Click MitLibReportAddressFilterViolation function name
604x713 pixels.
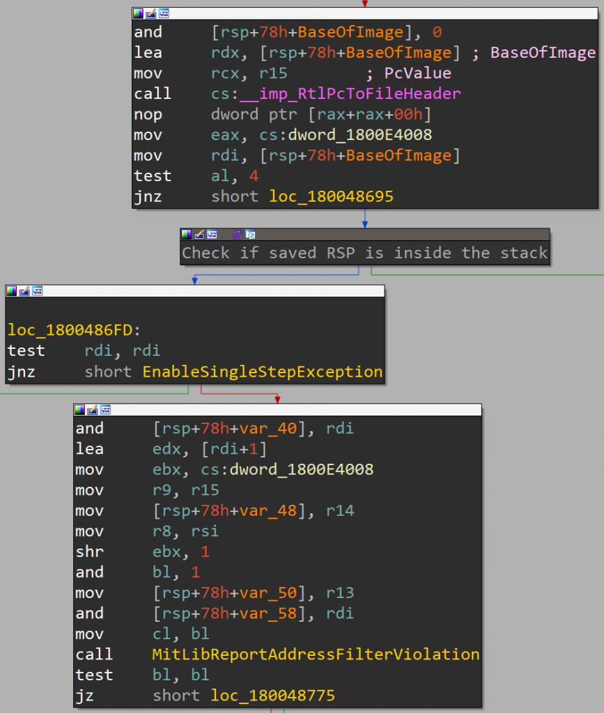[x=316, y=655]
